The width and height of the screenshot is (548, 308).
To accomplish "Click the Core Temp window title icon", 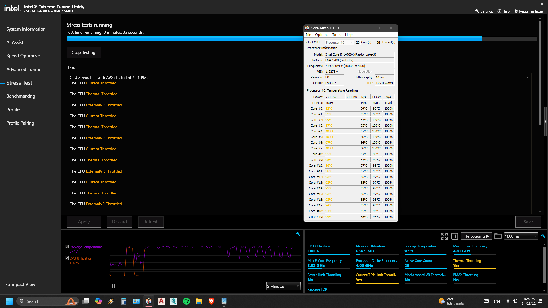I will tap(307, 28).
